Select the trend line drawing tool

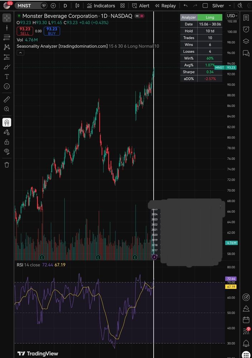click(x=7, y=28)
